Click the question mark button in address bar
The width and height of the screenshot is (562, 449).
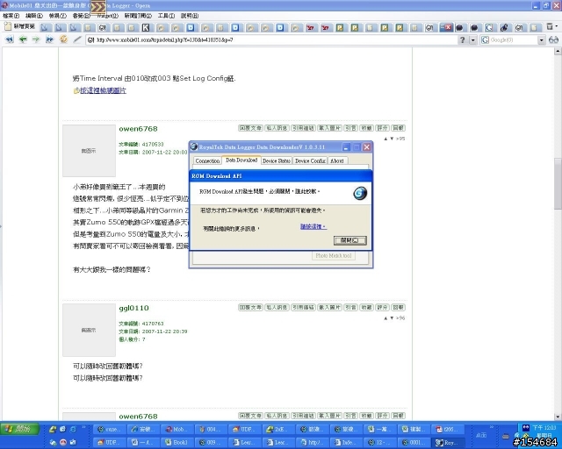(463, 39)
